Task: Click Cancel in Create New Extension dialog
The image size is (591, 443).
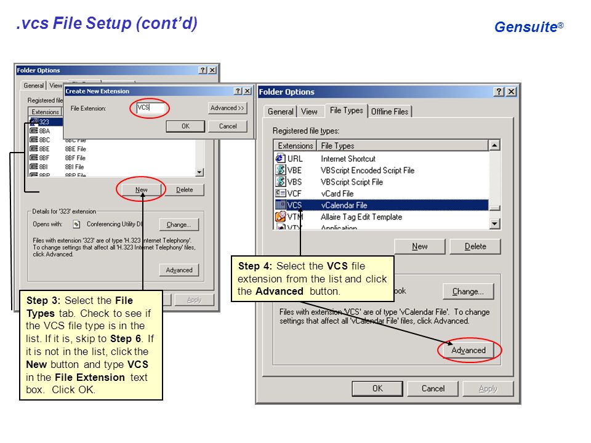Action: pyautogui.click(x=228, y=126)
